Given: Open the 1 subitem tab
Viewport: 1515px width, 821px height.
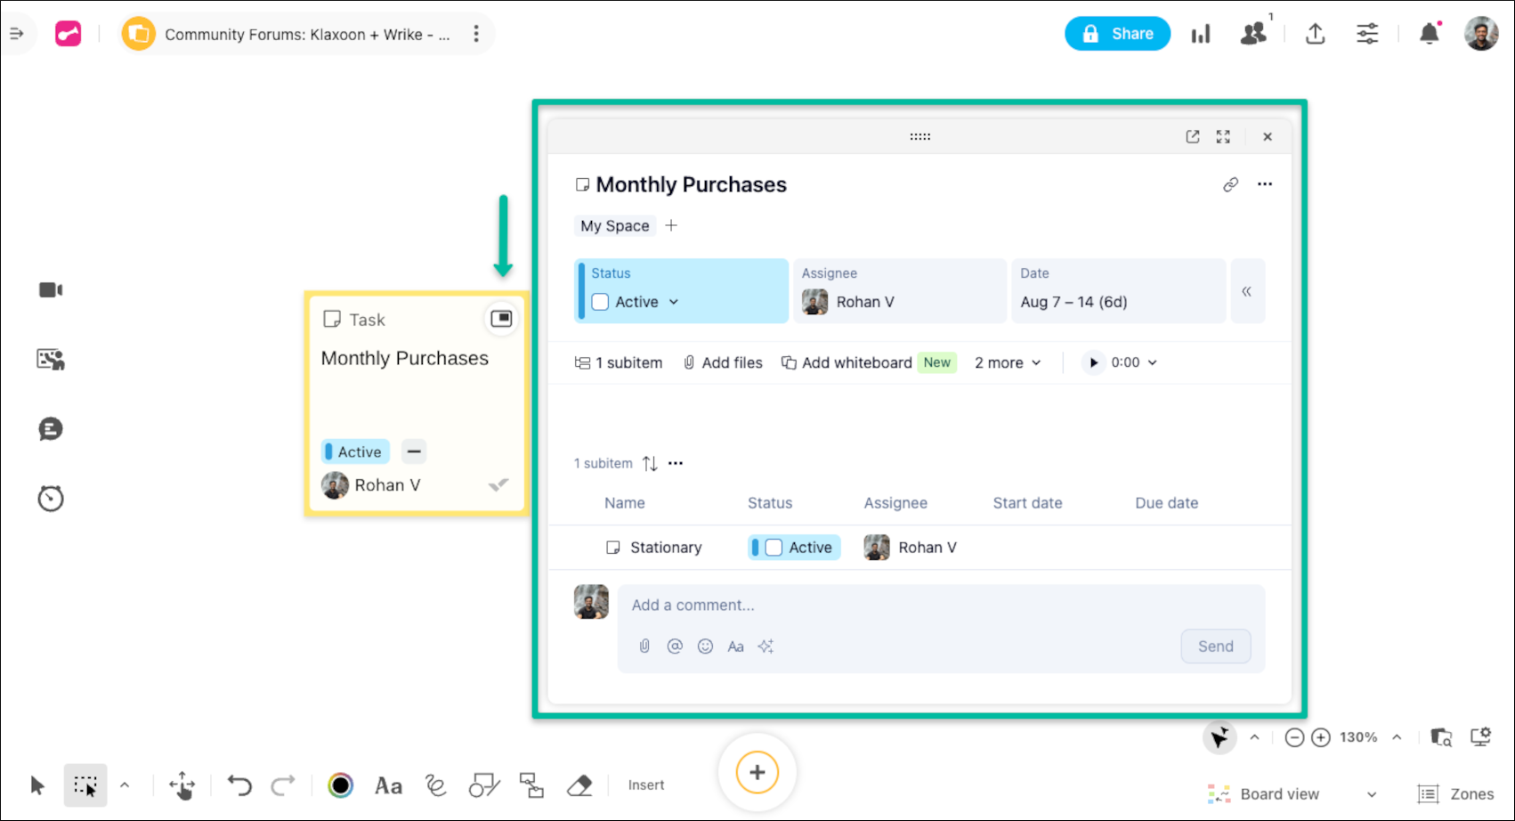Looking at the screenshot, I should [x=619, y=362].
